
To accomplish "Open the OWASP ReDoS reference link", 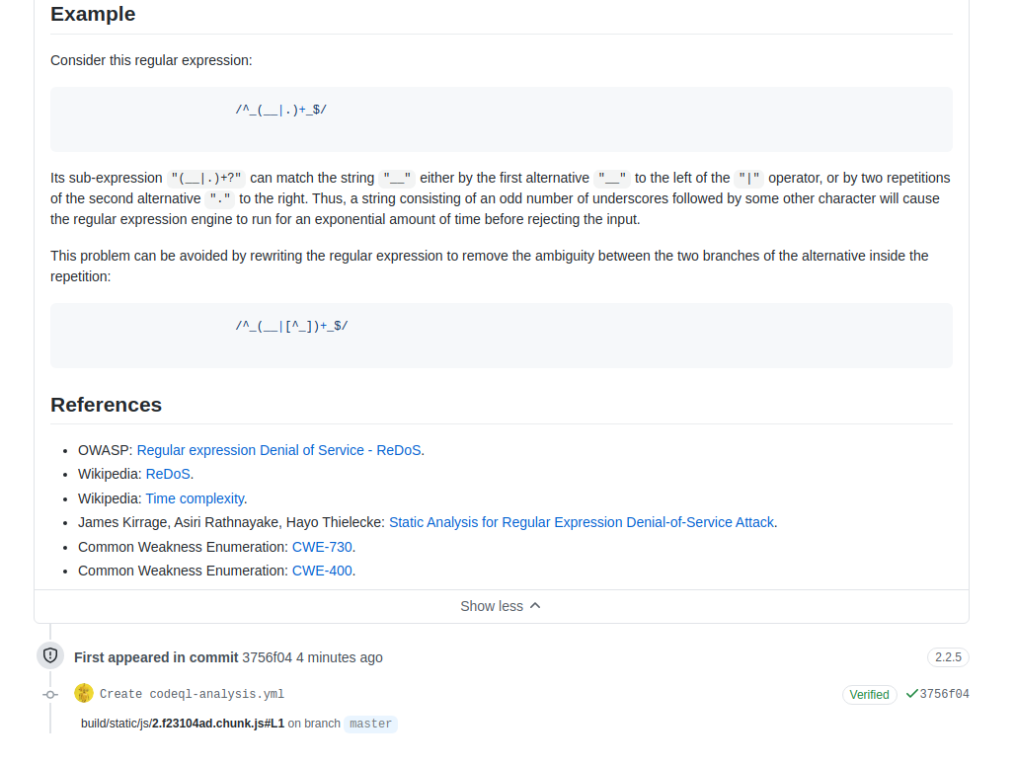I will pos(279,449).
